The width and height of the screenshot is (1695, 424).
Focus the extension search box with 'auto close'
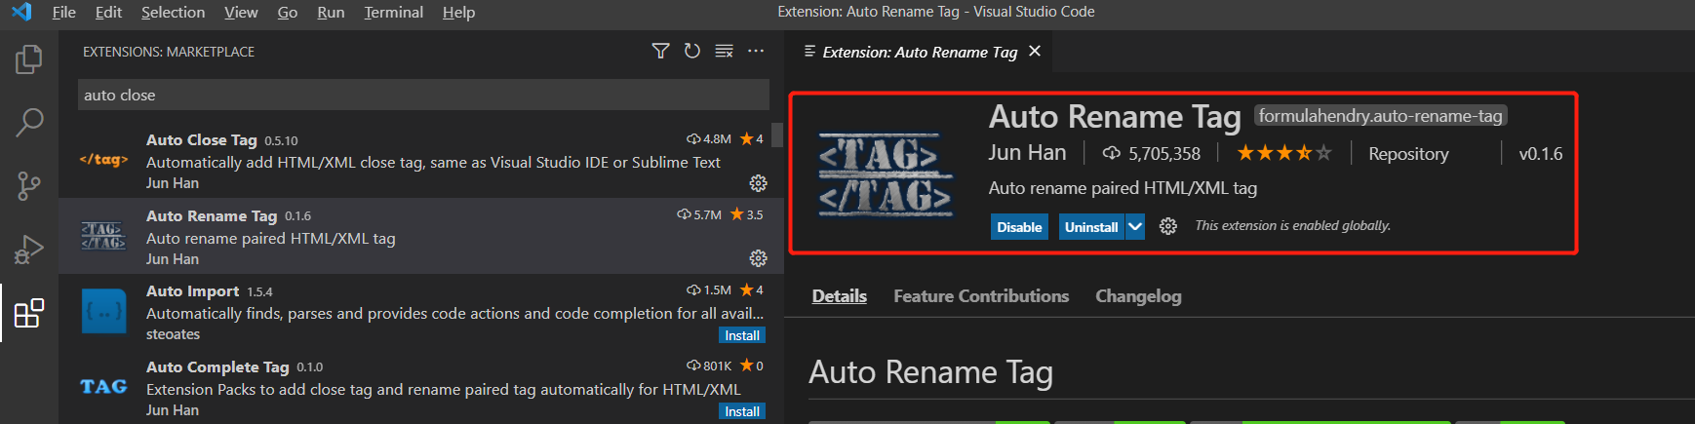423,95
